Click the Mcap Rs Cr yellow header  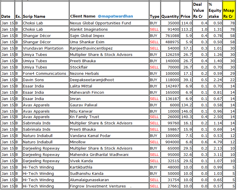click(x=229, y=10)
